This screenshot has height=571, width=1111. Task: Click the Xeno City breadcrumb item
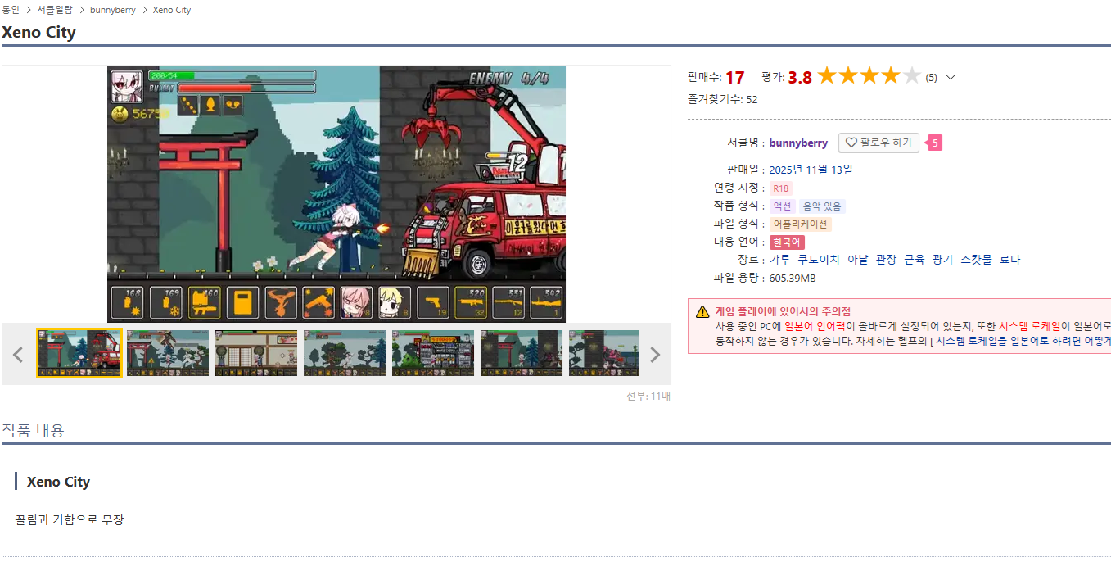(x=172, y=10)
